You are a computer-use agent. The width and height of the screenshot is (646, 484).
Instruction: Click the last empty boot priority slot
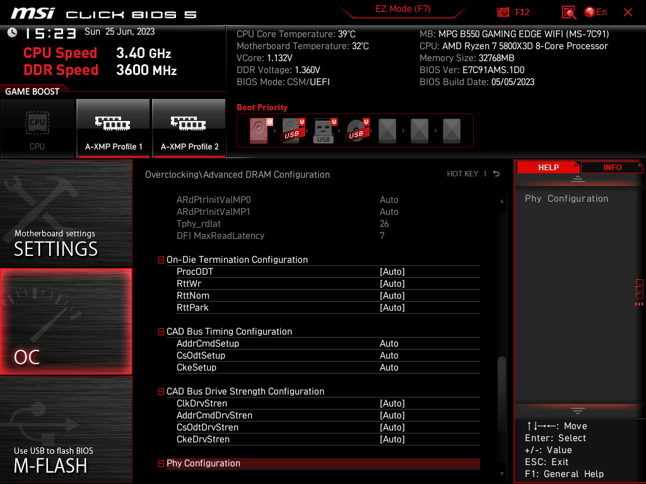tap(452, 131)
